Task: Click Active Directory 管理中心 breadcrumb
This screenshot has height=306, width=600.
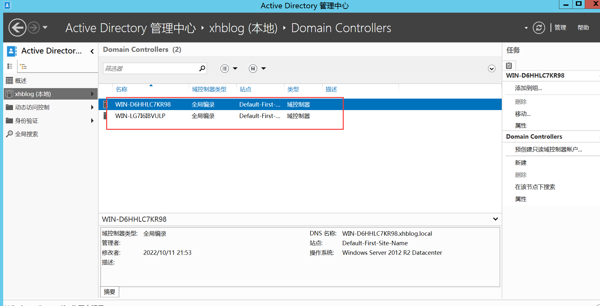Action: pyautogui.click(x=131, y=28)
